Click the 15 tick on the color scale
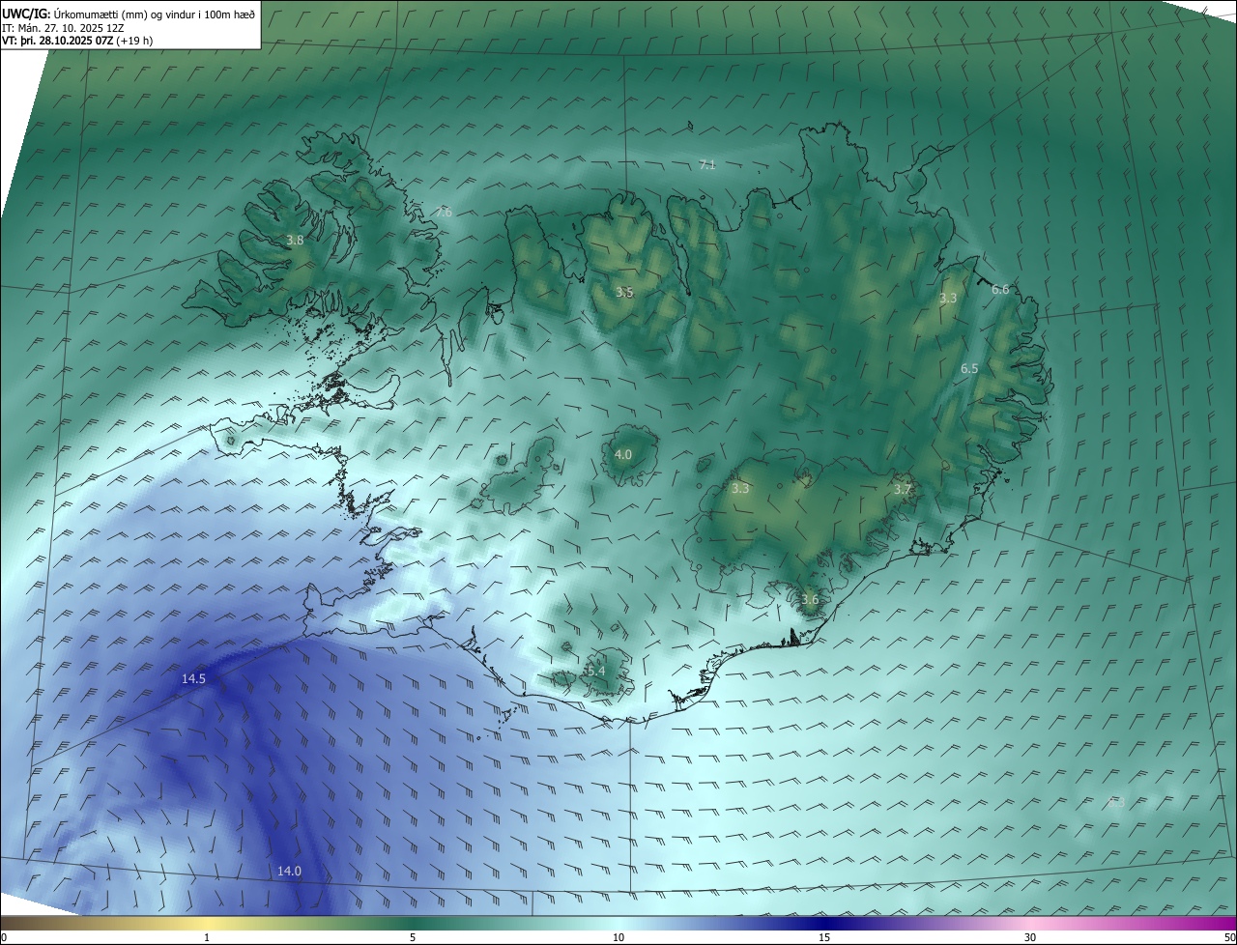The image size is (1237, 945). [x=824, y=938]
